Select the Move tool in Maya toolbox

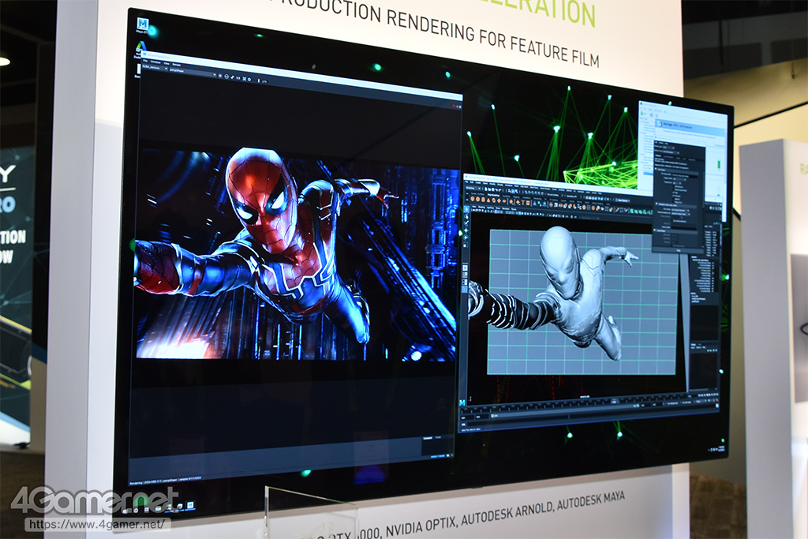click(x=466, y=230)
